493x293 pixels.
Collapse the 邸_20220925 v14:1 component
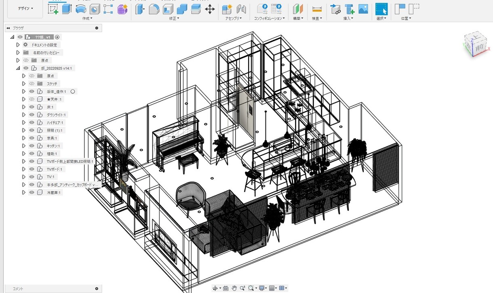tap(18, 68)
